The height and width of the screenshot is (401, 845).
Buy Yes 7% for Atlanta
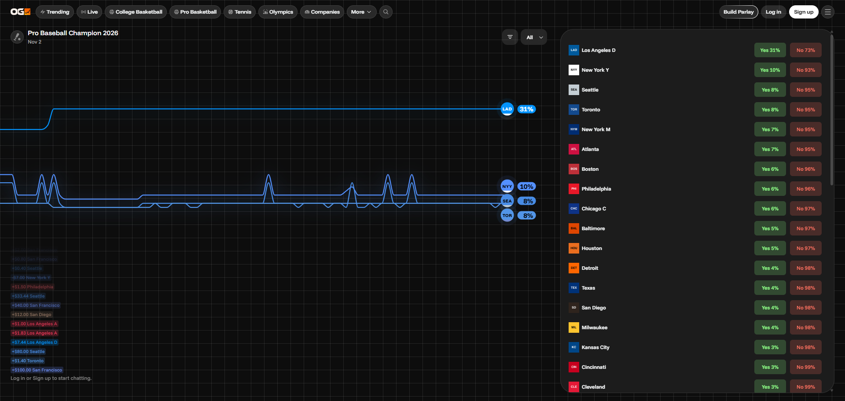coord(770,149)
